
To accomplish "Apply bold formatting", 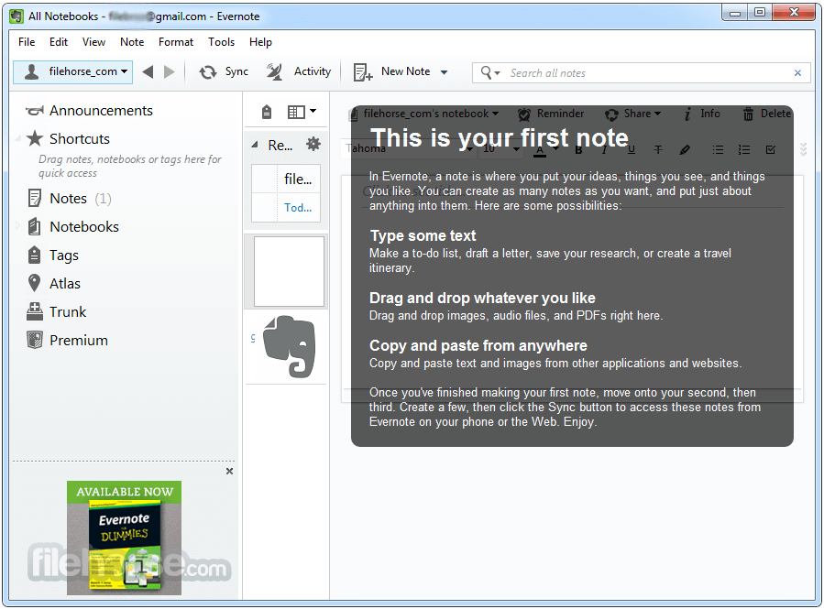I will [x=578, y=150].
